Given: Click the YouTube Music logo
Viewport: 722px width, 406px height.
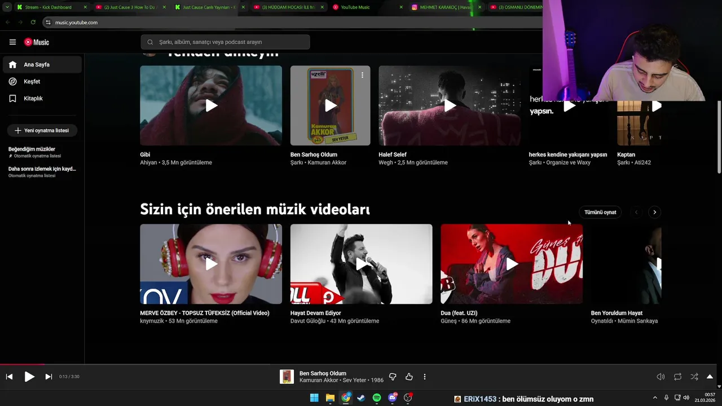Looking at the screenshot, I should pos(37,42).
